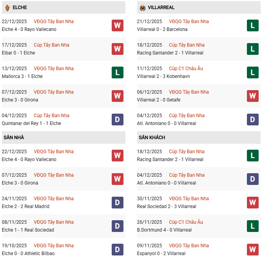This screenshot has height=259, width=261.
Task: Select the SÂN NHÀ section header
Action: click(x=14, y=138)
